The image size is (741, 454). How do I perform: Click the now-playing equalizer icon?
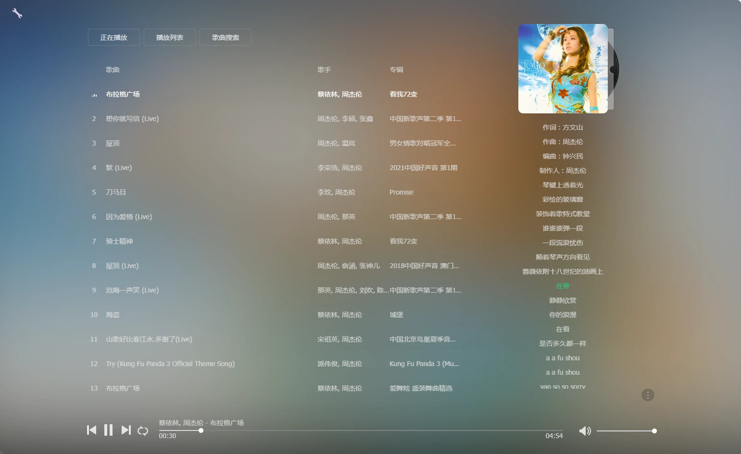coord(94,95)
